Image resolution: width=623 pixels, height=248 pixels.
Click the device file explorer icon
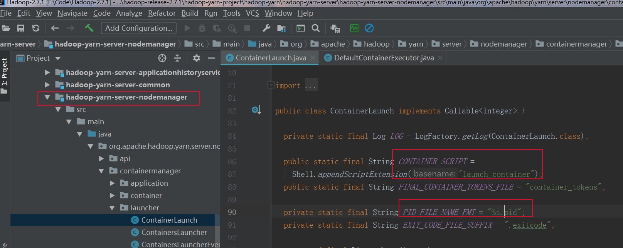click(335, 28)
